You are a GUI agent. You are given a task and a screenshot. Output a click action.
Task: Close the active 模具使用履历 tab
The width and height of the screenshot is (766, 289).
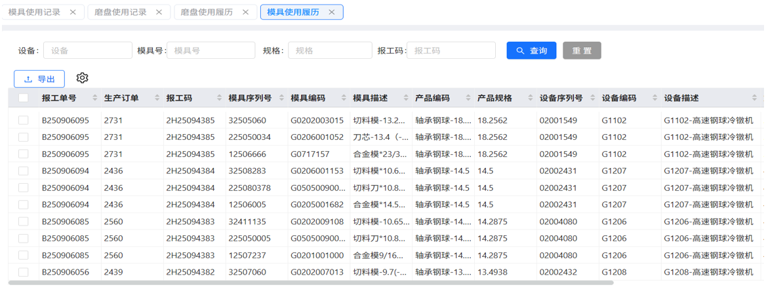[332, 12]
